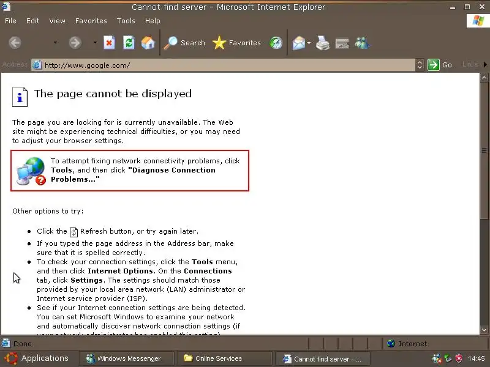
Task: Click the network diagnose globe icon
Action: (31, 171)
